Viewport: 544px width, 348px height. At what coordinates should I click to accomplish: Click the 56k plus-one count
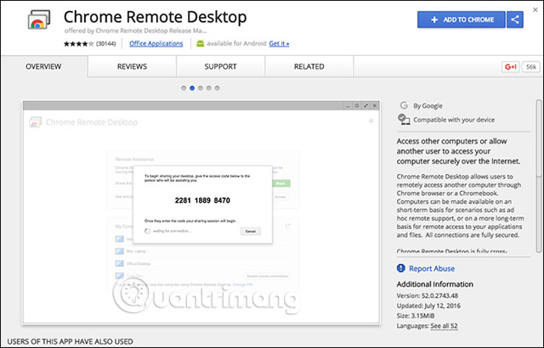coord(531,67)
